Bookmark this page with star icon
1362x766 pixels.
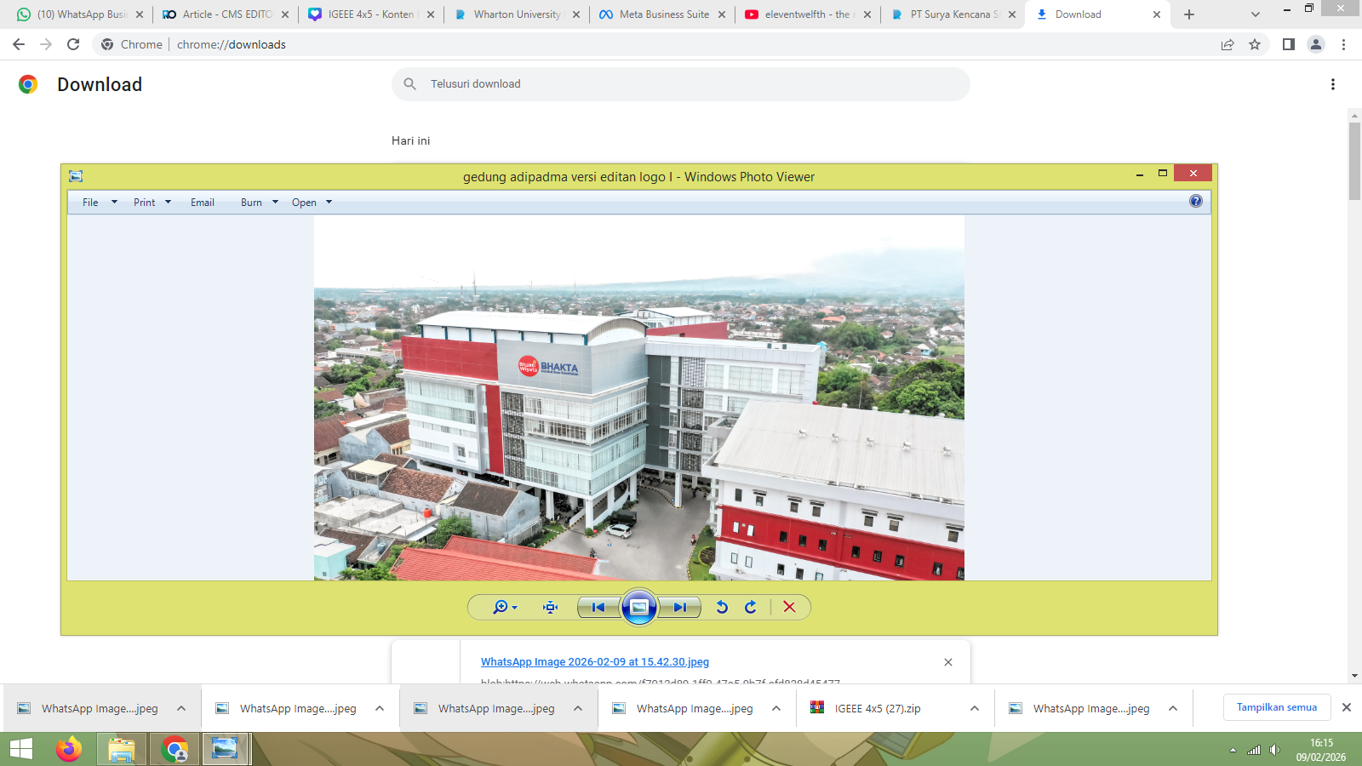[x=1255, y=44]
